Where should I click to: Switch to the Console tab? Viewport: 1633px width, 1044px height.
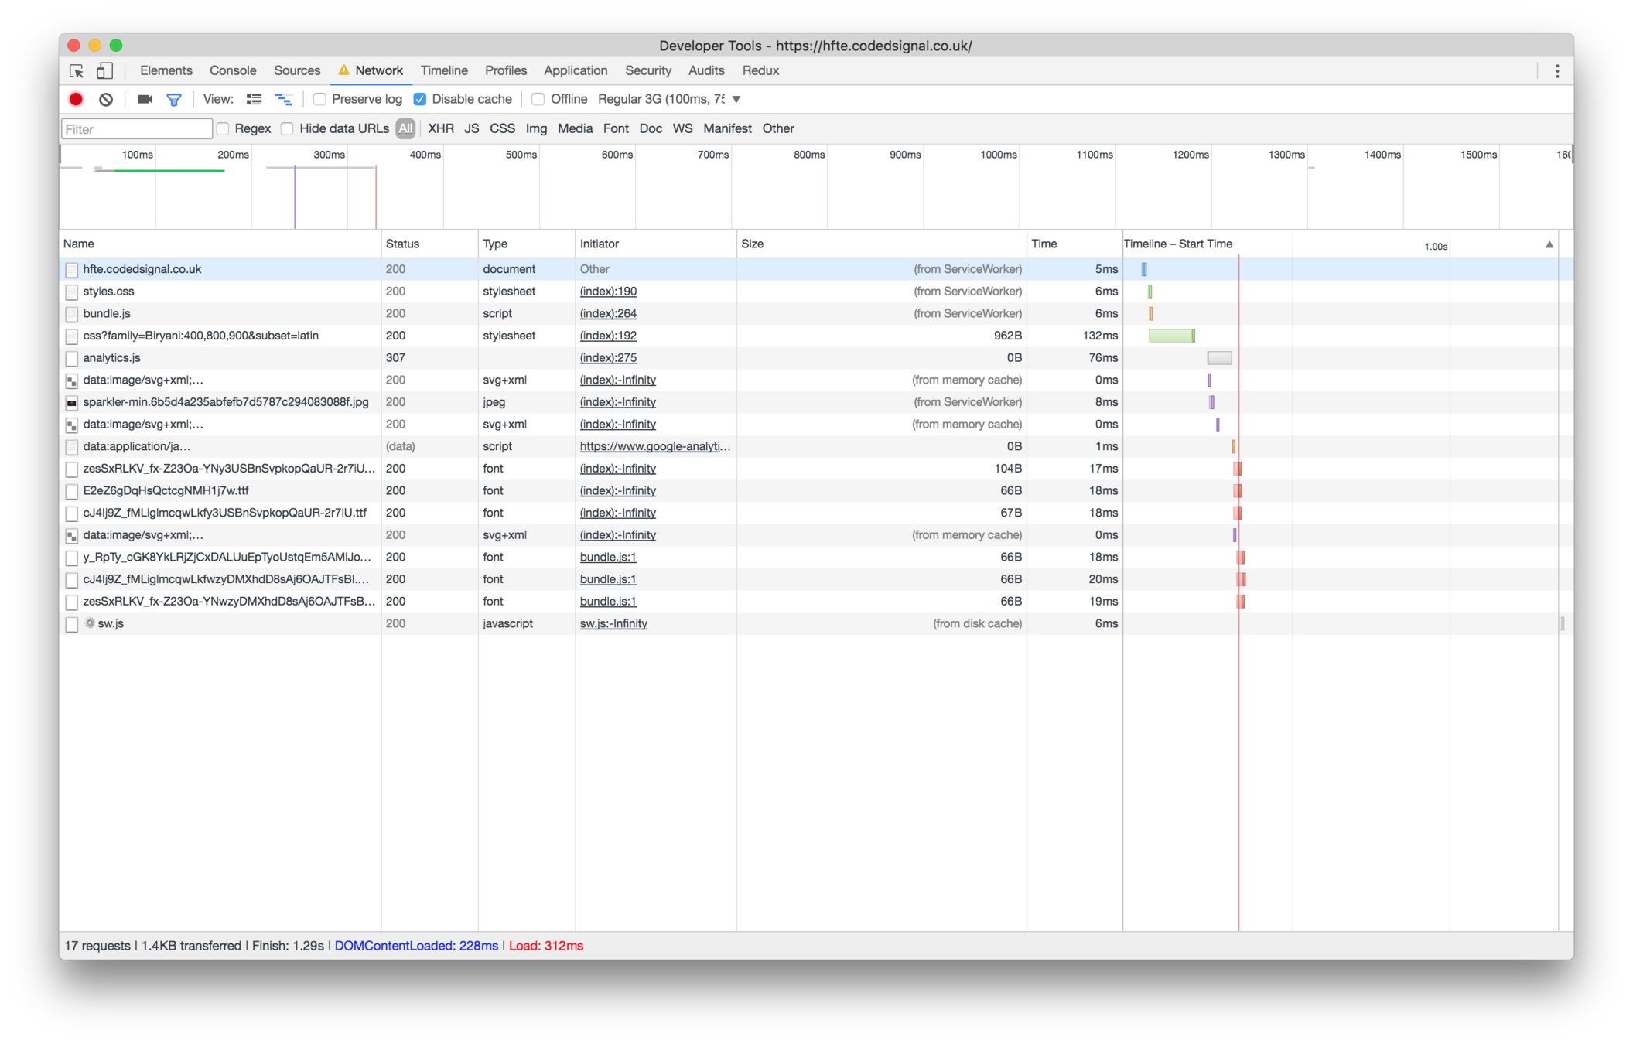click(233, 70)
